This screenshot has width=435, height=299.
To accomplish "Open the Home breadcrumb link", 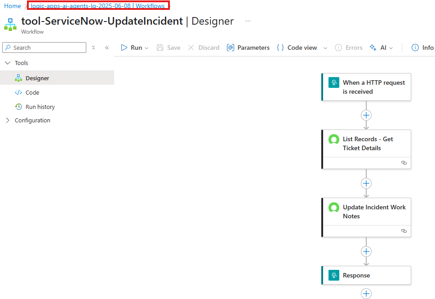I will click(x=13, y=6).
